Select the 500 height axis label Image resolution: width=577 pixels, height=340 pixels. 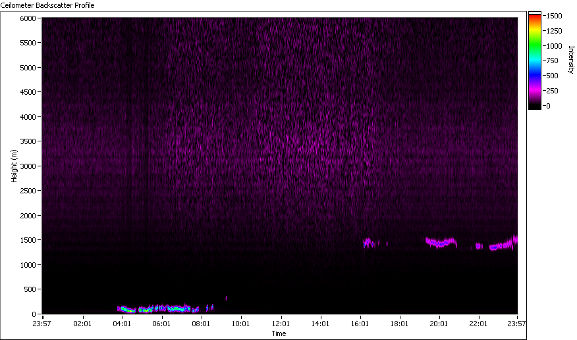[x=30, y=289]
